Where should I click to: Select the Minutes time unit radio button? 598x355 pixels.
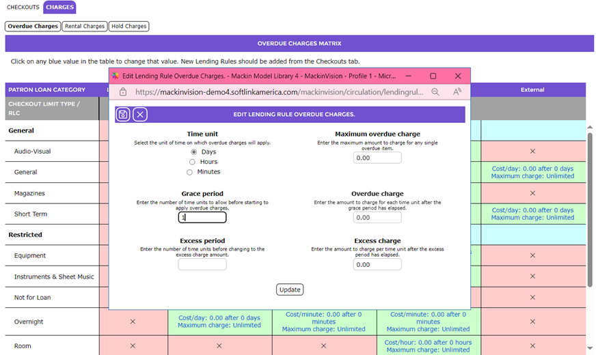click(189, 172)
